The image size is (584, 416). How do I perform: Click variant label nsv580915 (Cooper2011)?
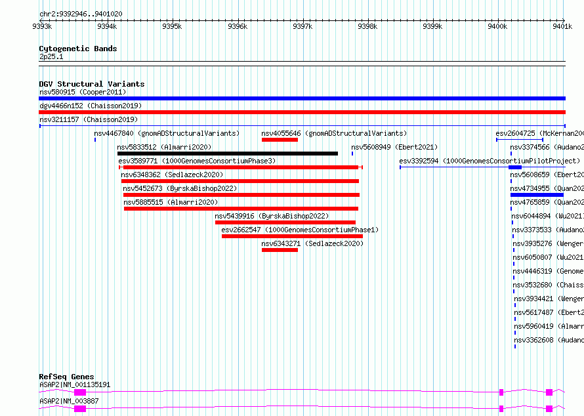click(83, 92)
